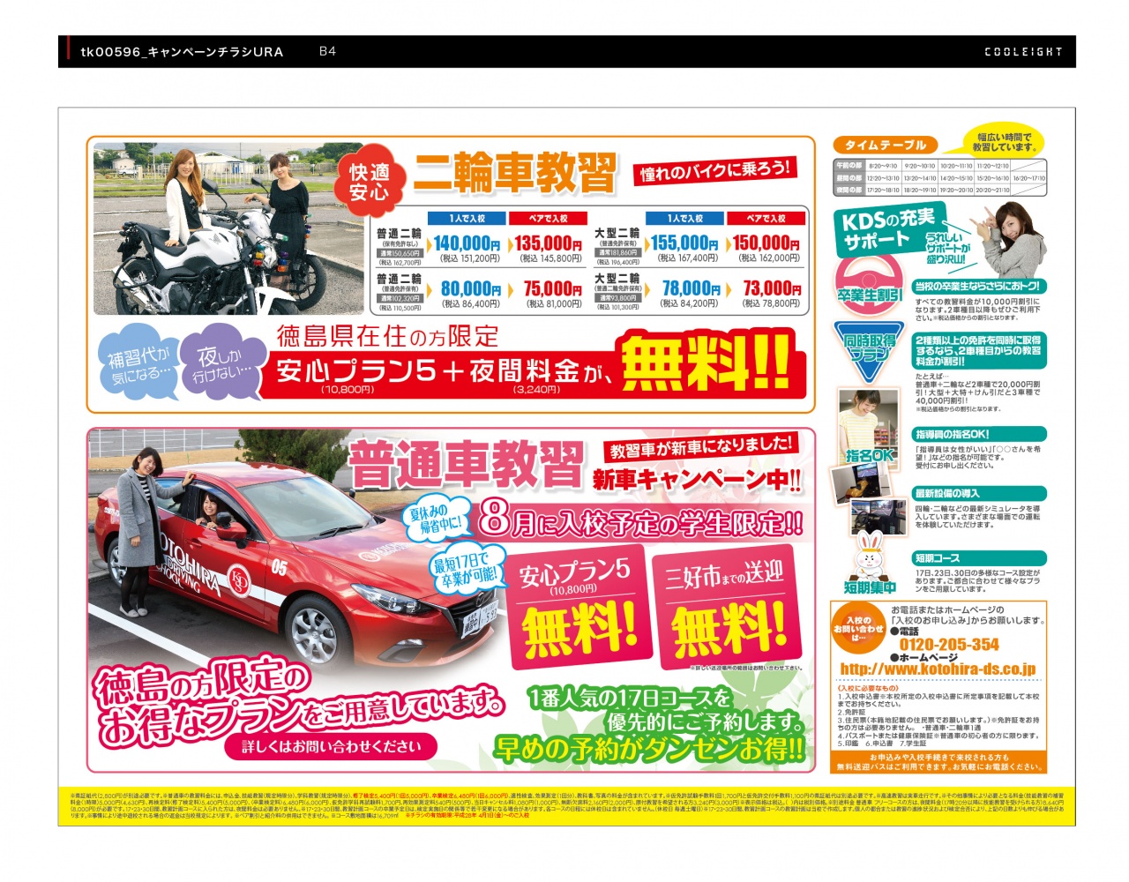The height and width of the screenshot is (882, 1129).
Task: Click the orange 無料送迎バス notice banner
Action: pos(938,762)
